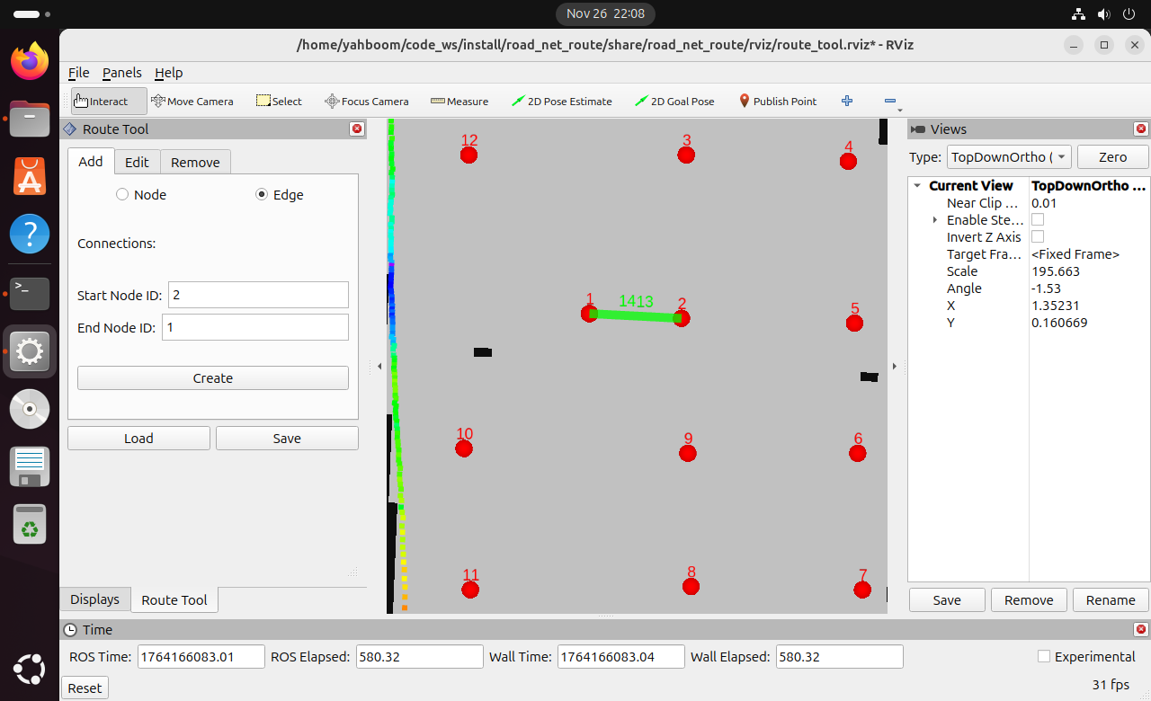Expand the Enable Stereo property row
The width and height of the screenshot is (1151, 701).
click(x=935, y=220)
